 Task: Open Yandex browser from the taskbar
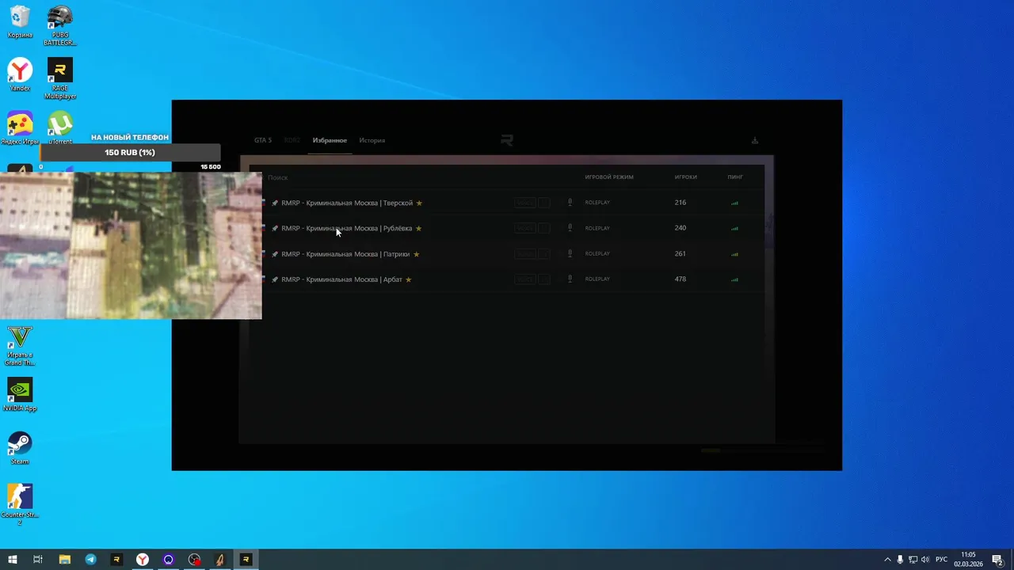click(143, 560)
